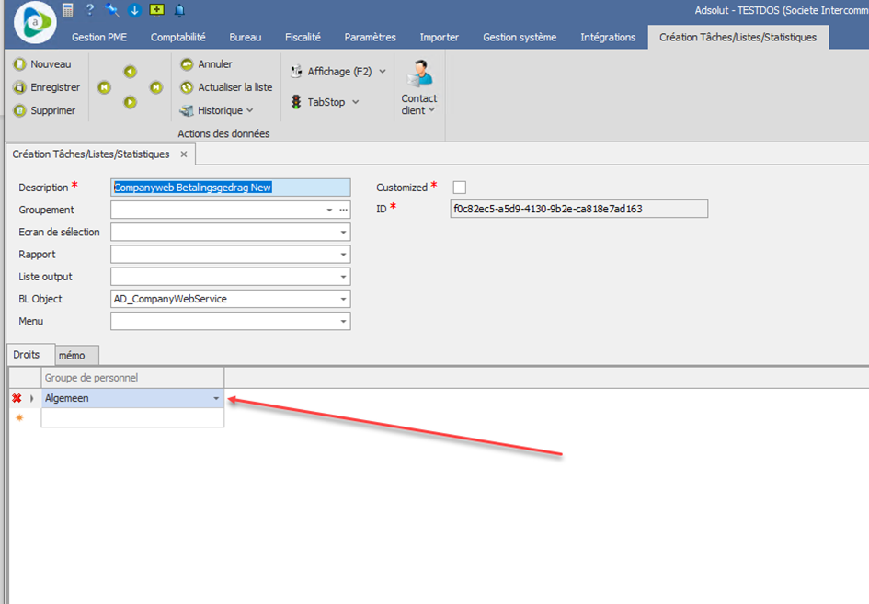Screen dimensions: 869x604
Task: Switch to the Paramètres ribbon tab
Action: click(x=371, y=37)
